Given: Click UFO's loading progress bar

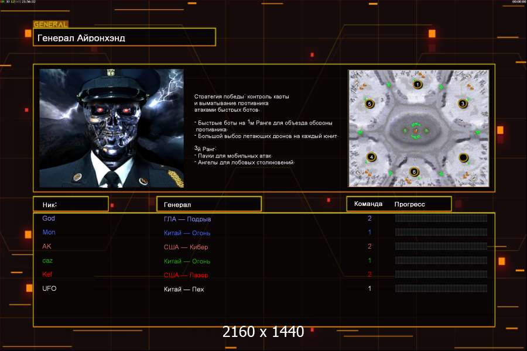Looking at the screenshot, I should tap(441, 288).
